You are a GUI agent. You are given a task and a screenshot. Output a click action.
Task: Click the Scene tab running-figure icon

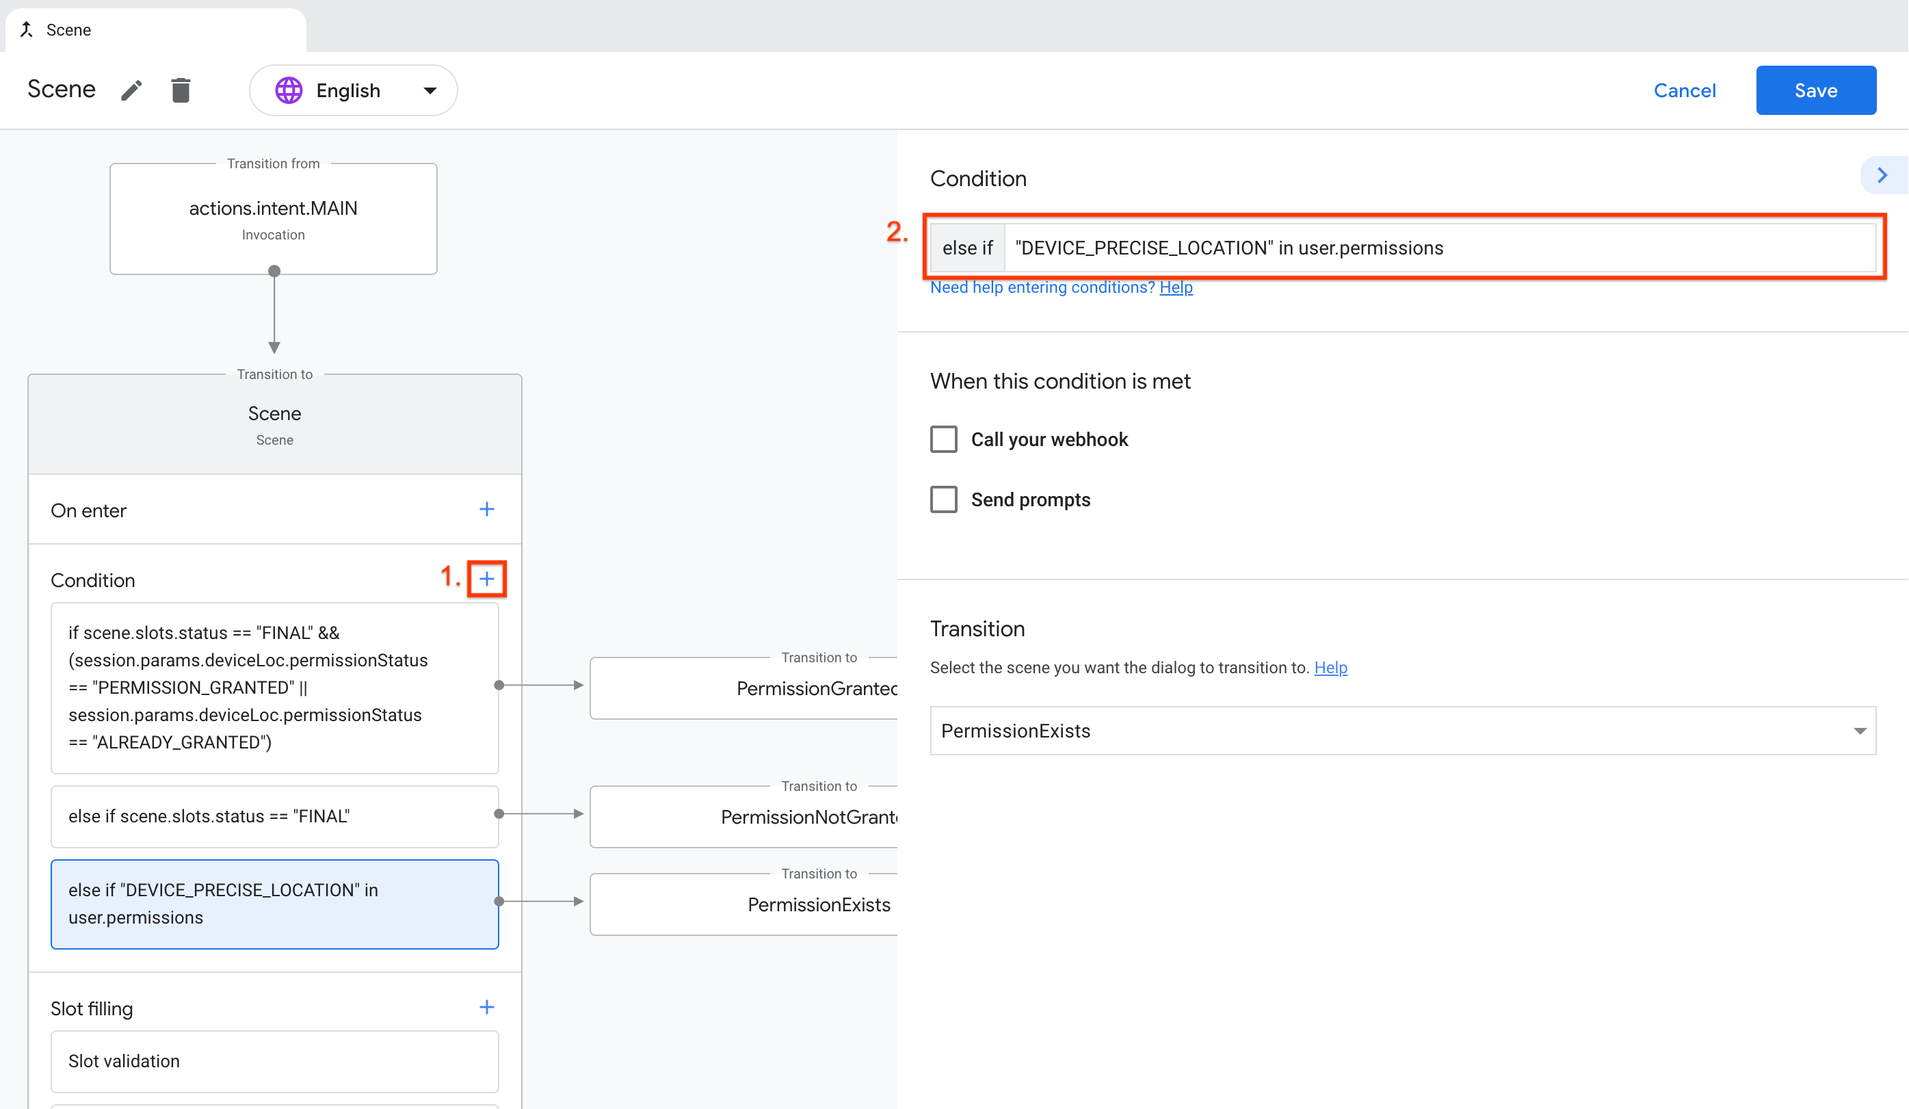27,29
